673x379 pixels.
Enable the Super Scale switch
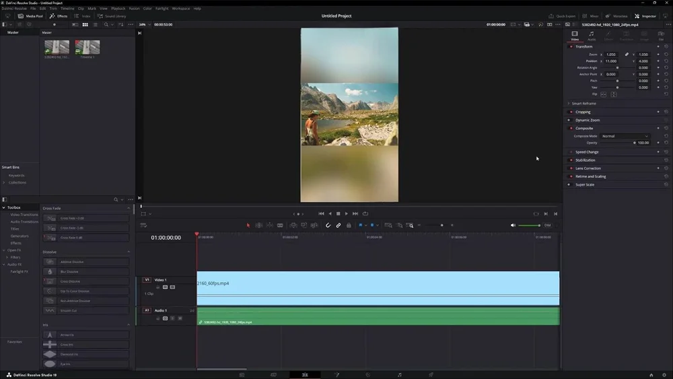click(x=569, y=184)
